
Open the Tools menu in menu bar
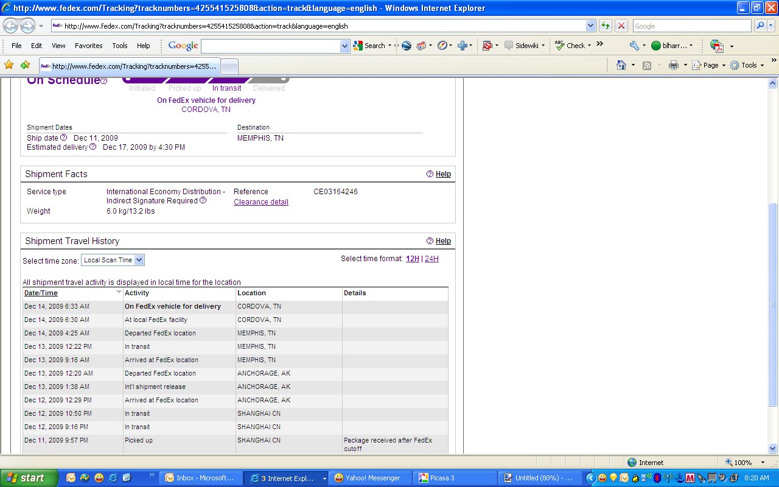[120, 46]
